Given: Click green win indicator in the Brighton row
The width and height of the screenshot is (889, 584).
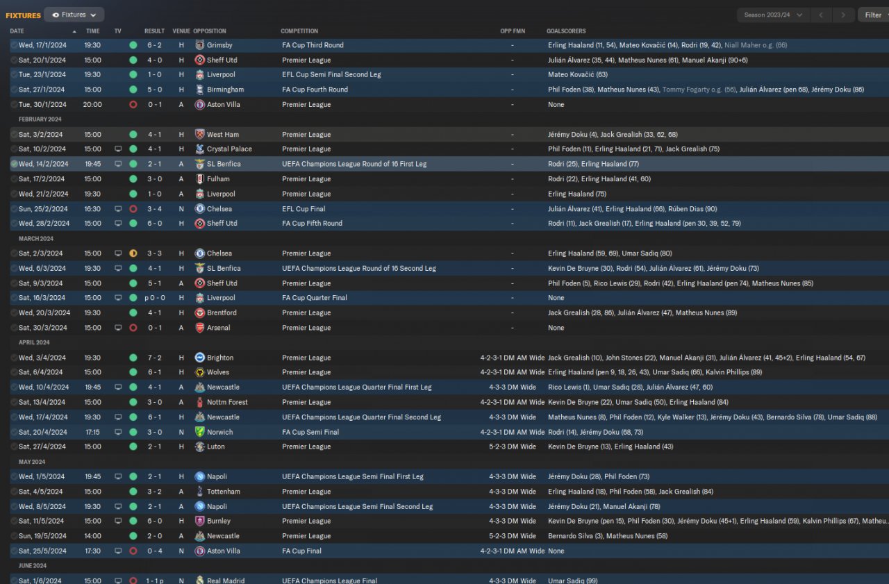Looking at the screenshot, I should click(x=133, y=358).
